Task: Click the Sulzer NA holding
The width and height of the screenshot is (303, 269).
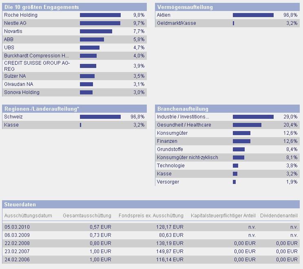Action: [15, 76]
